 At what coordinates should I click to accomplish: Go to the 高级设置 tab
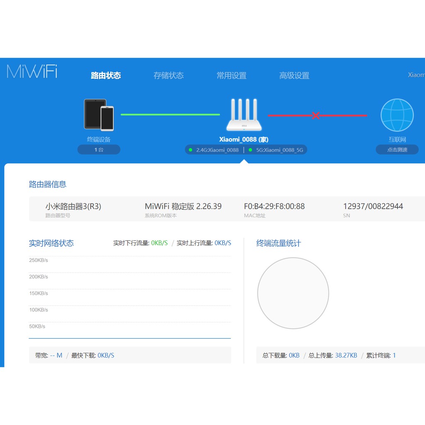pyautogui.click(x=294, y=76)
